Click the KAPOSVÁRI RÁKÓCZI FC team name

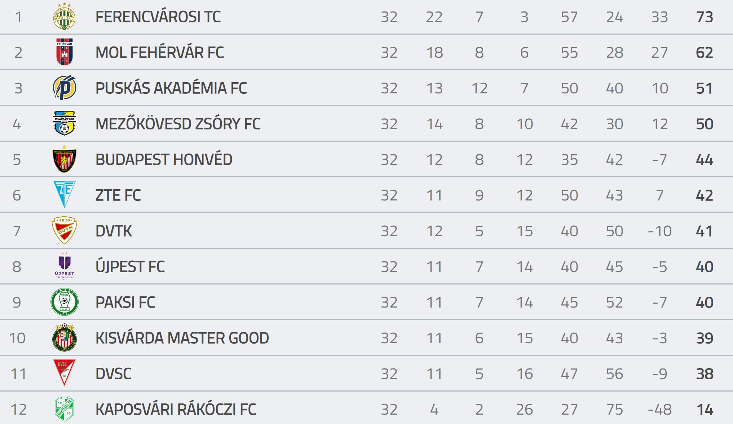point(176,410)
